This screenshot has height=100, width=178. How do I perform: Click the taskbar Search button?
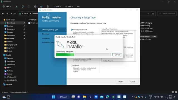[63, 97]
